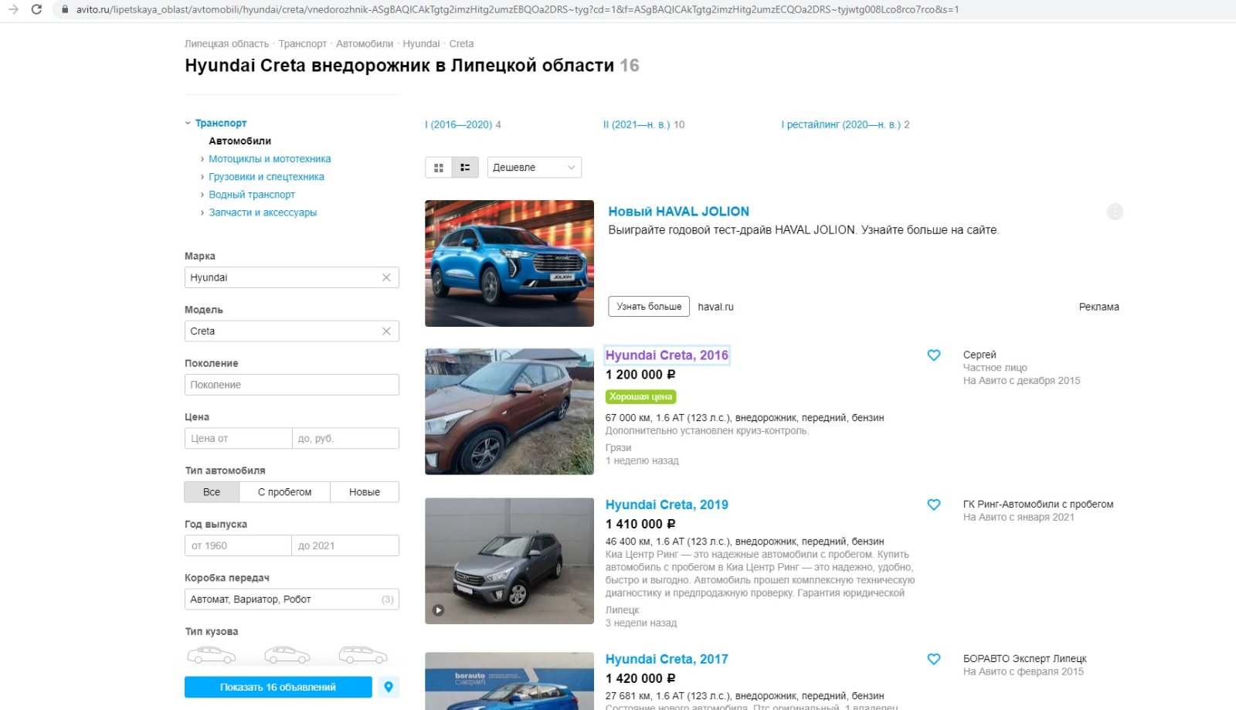Open the Поколение dropdown field

pos(292,385)
